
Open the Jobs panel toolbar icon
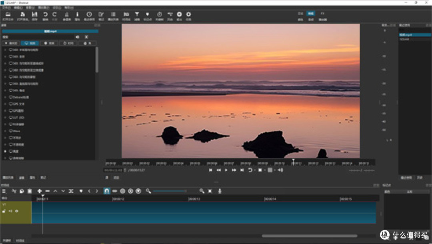(188, 14)
